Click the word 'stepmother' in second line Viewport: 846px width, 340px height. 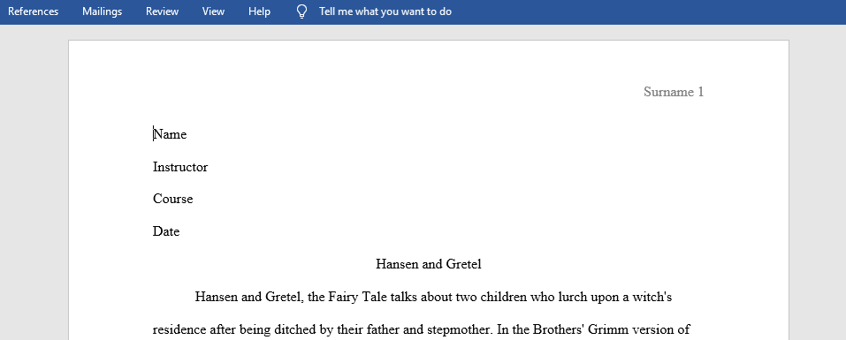[x=459, y=329]
